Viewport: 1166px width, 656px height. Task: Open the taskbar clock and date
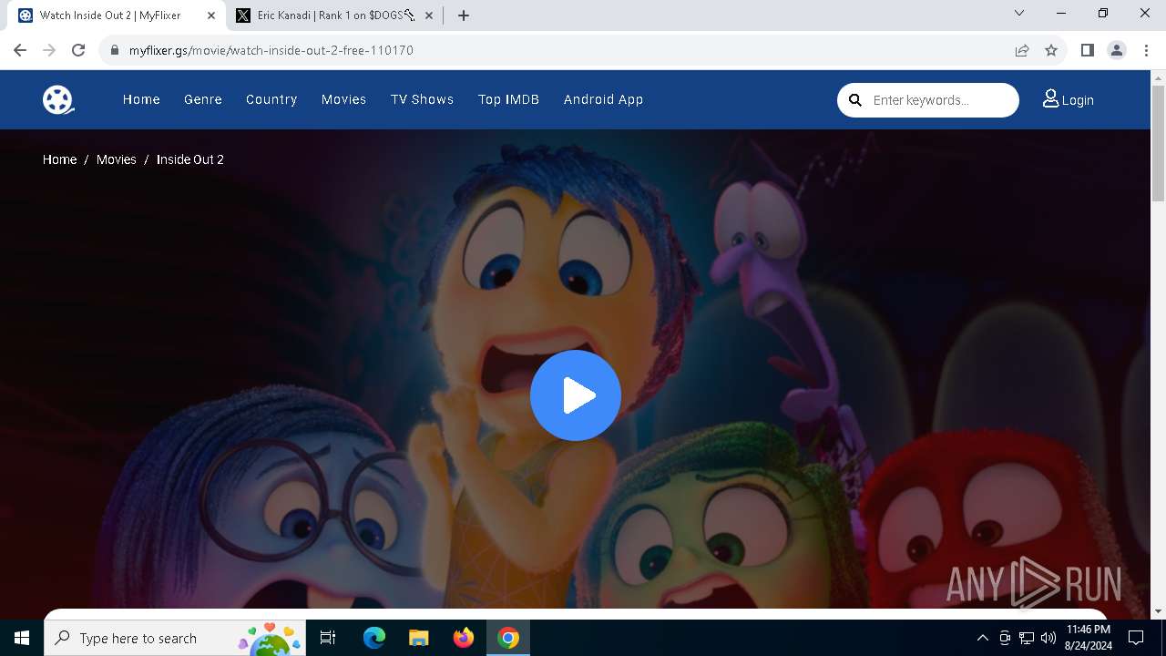click(1089, 638)
